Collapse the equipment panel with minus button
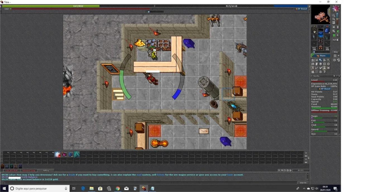This screenshot has height=192, width=391. pyautogui.click(x=312, y=26)
